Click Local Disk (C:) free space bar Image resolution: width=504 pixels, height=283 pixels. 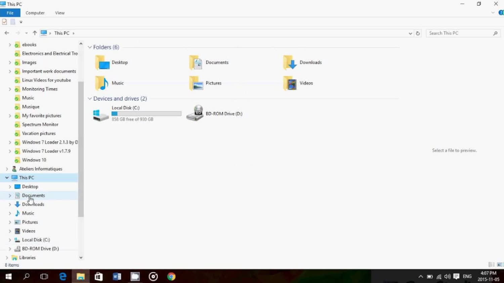coord(146,114)
